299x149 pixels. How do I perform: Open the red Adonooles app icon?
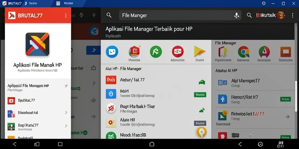pyautogui.click(x=178, y=52)
